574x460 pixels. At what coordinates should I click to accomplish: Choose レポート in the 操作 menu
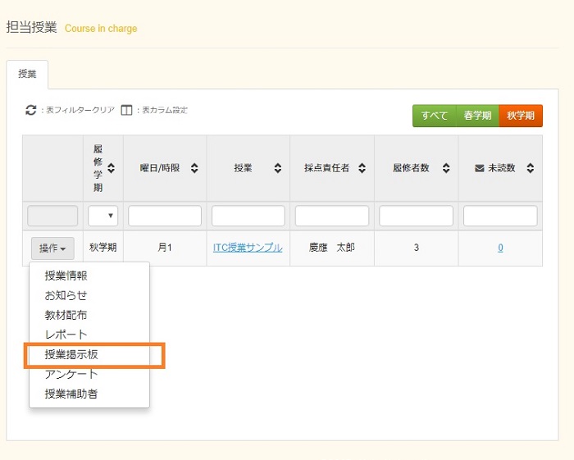coord(66,335)
